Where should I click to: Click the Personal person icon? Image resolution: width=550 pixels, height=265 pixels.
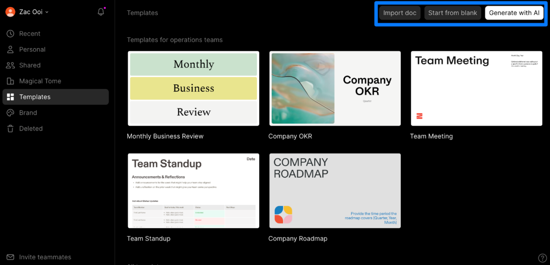(x=10, y=49)
